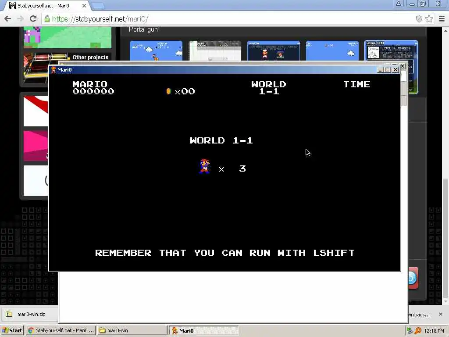This screenshot has height=337, width=449.
Task: Click the LSHIFT run hint text
Action: pos(225,253)
